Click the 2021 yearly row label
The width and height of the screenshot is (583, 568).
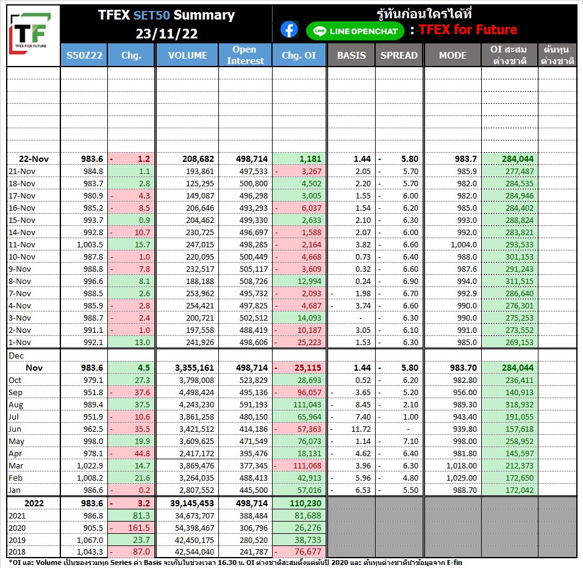(17, 516)
